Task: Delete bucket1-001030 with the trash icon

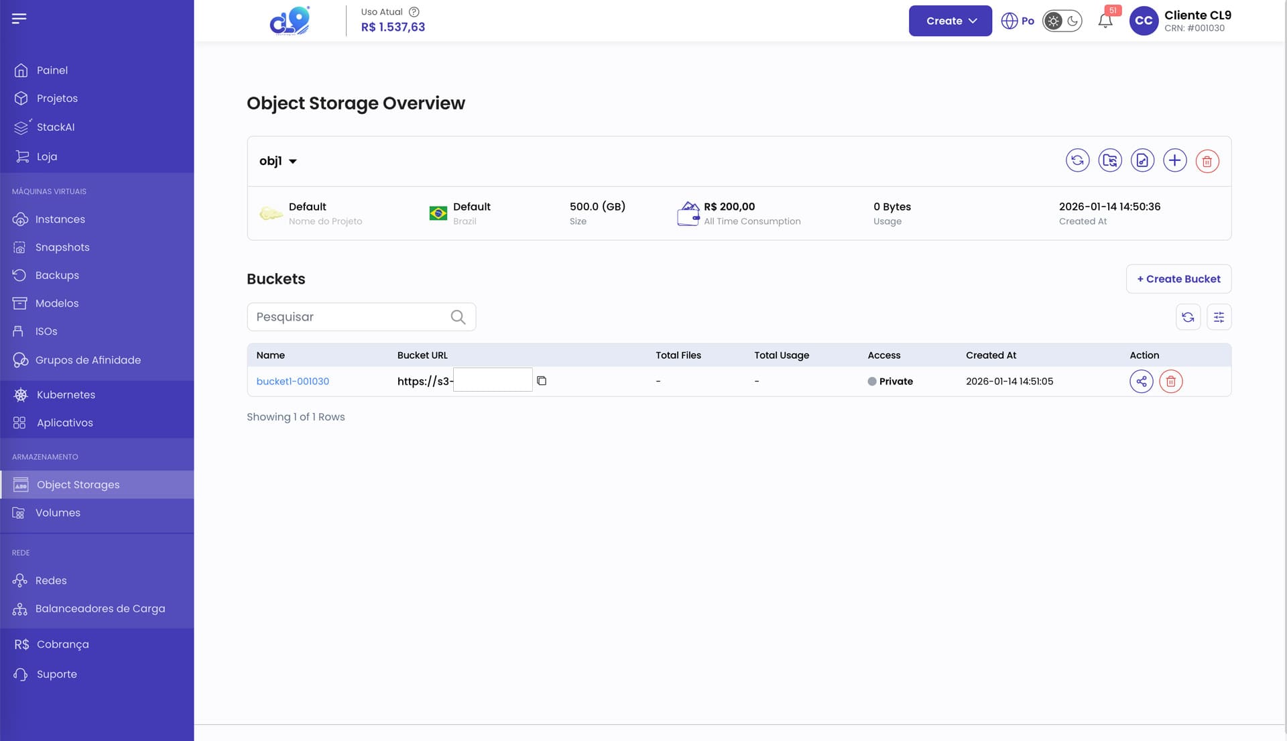Action: coord(1170,382)
